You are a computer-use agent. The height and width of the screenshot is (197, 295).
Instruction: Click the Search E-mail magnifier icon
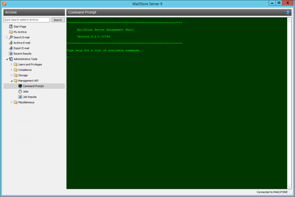(x=11, y=37)
